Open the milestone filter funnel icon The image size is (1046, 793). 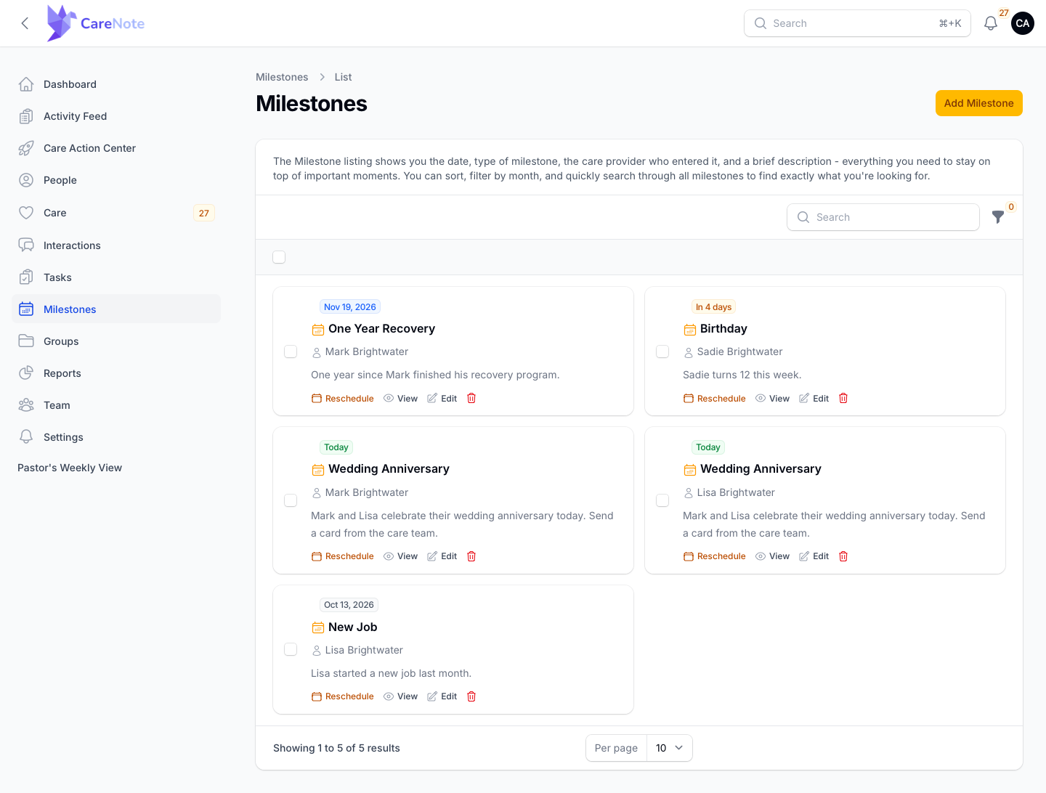[x=998, y=217]
